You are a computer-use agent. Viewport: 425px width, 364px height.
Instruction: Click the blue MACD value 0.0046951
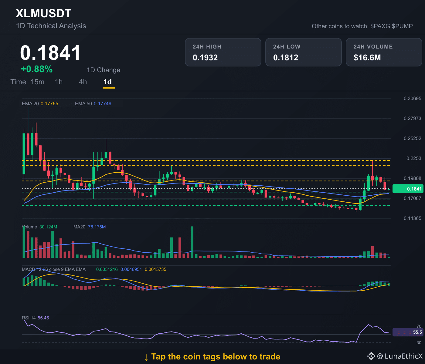(x=131, y=269)
